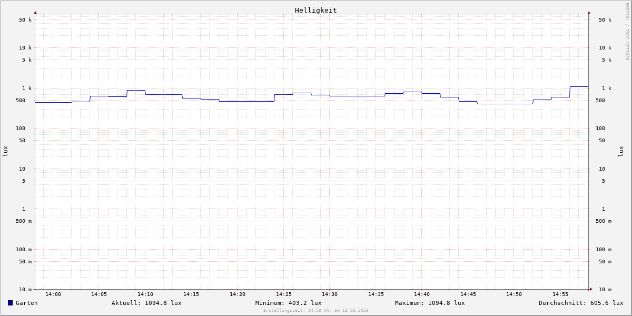Select the Helligkeit chart title
The height and width of the screenshot is (316, 632).
[x=315, y=10]
